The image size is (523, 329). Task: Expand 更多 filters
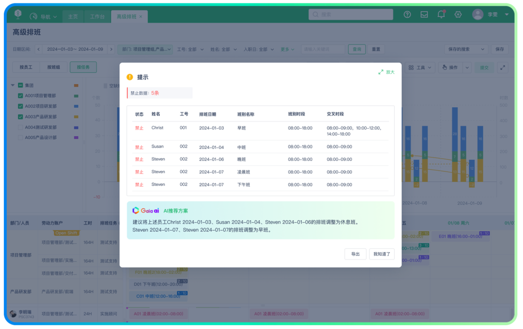[287, 49]
